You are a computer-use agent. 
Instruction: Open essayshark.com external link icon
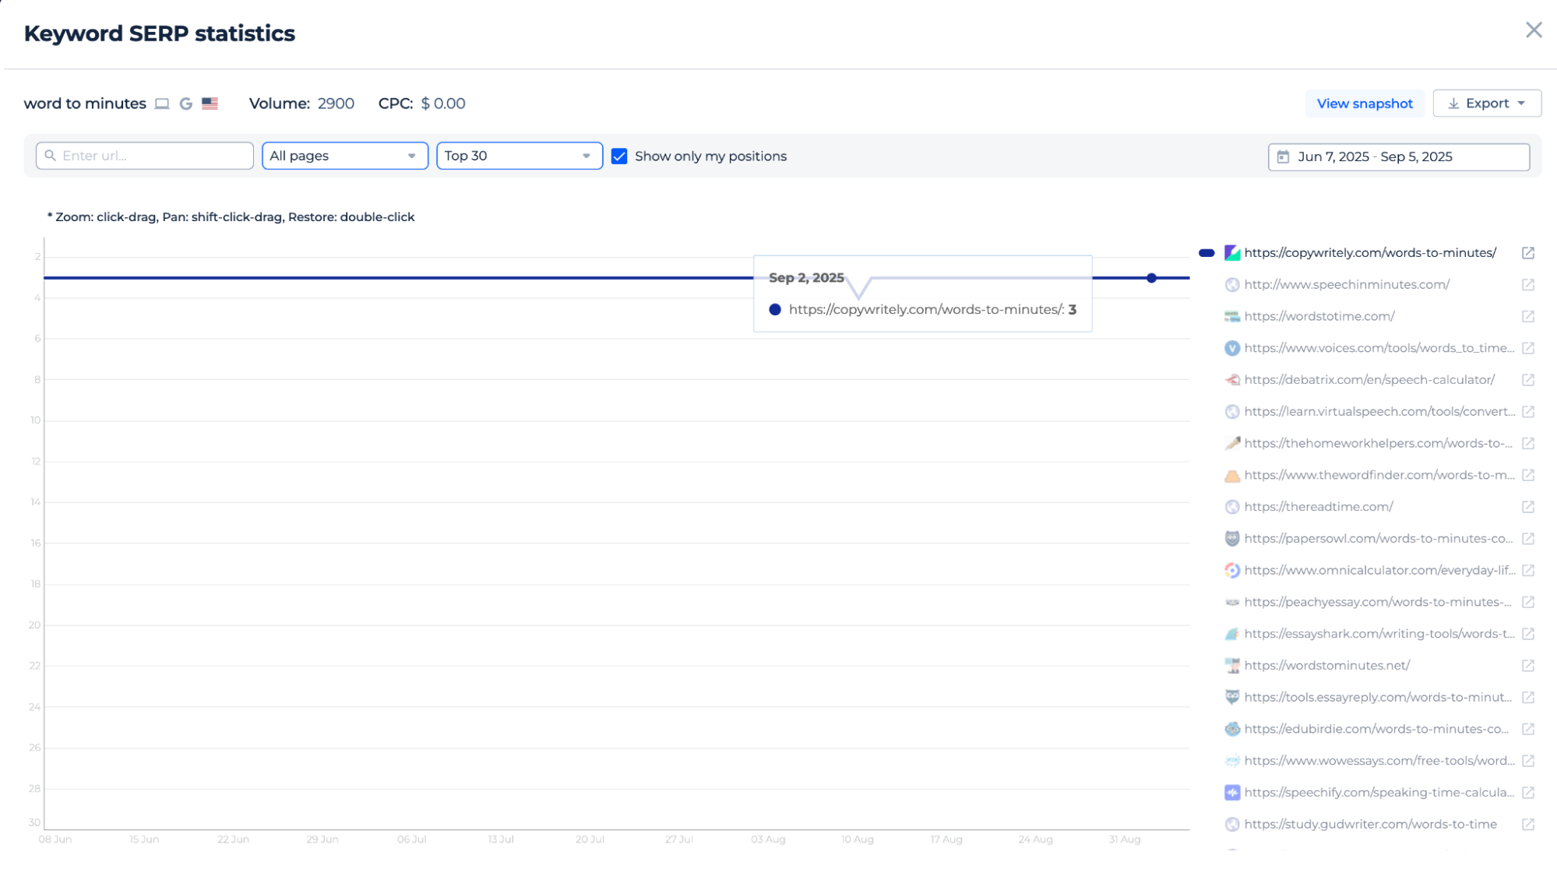click(1528, 635)
